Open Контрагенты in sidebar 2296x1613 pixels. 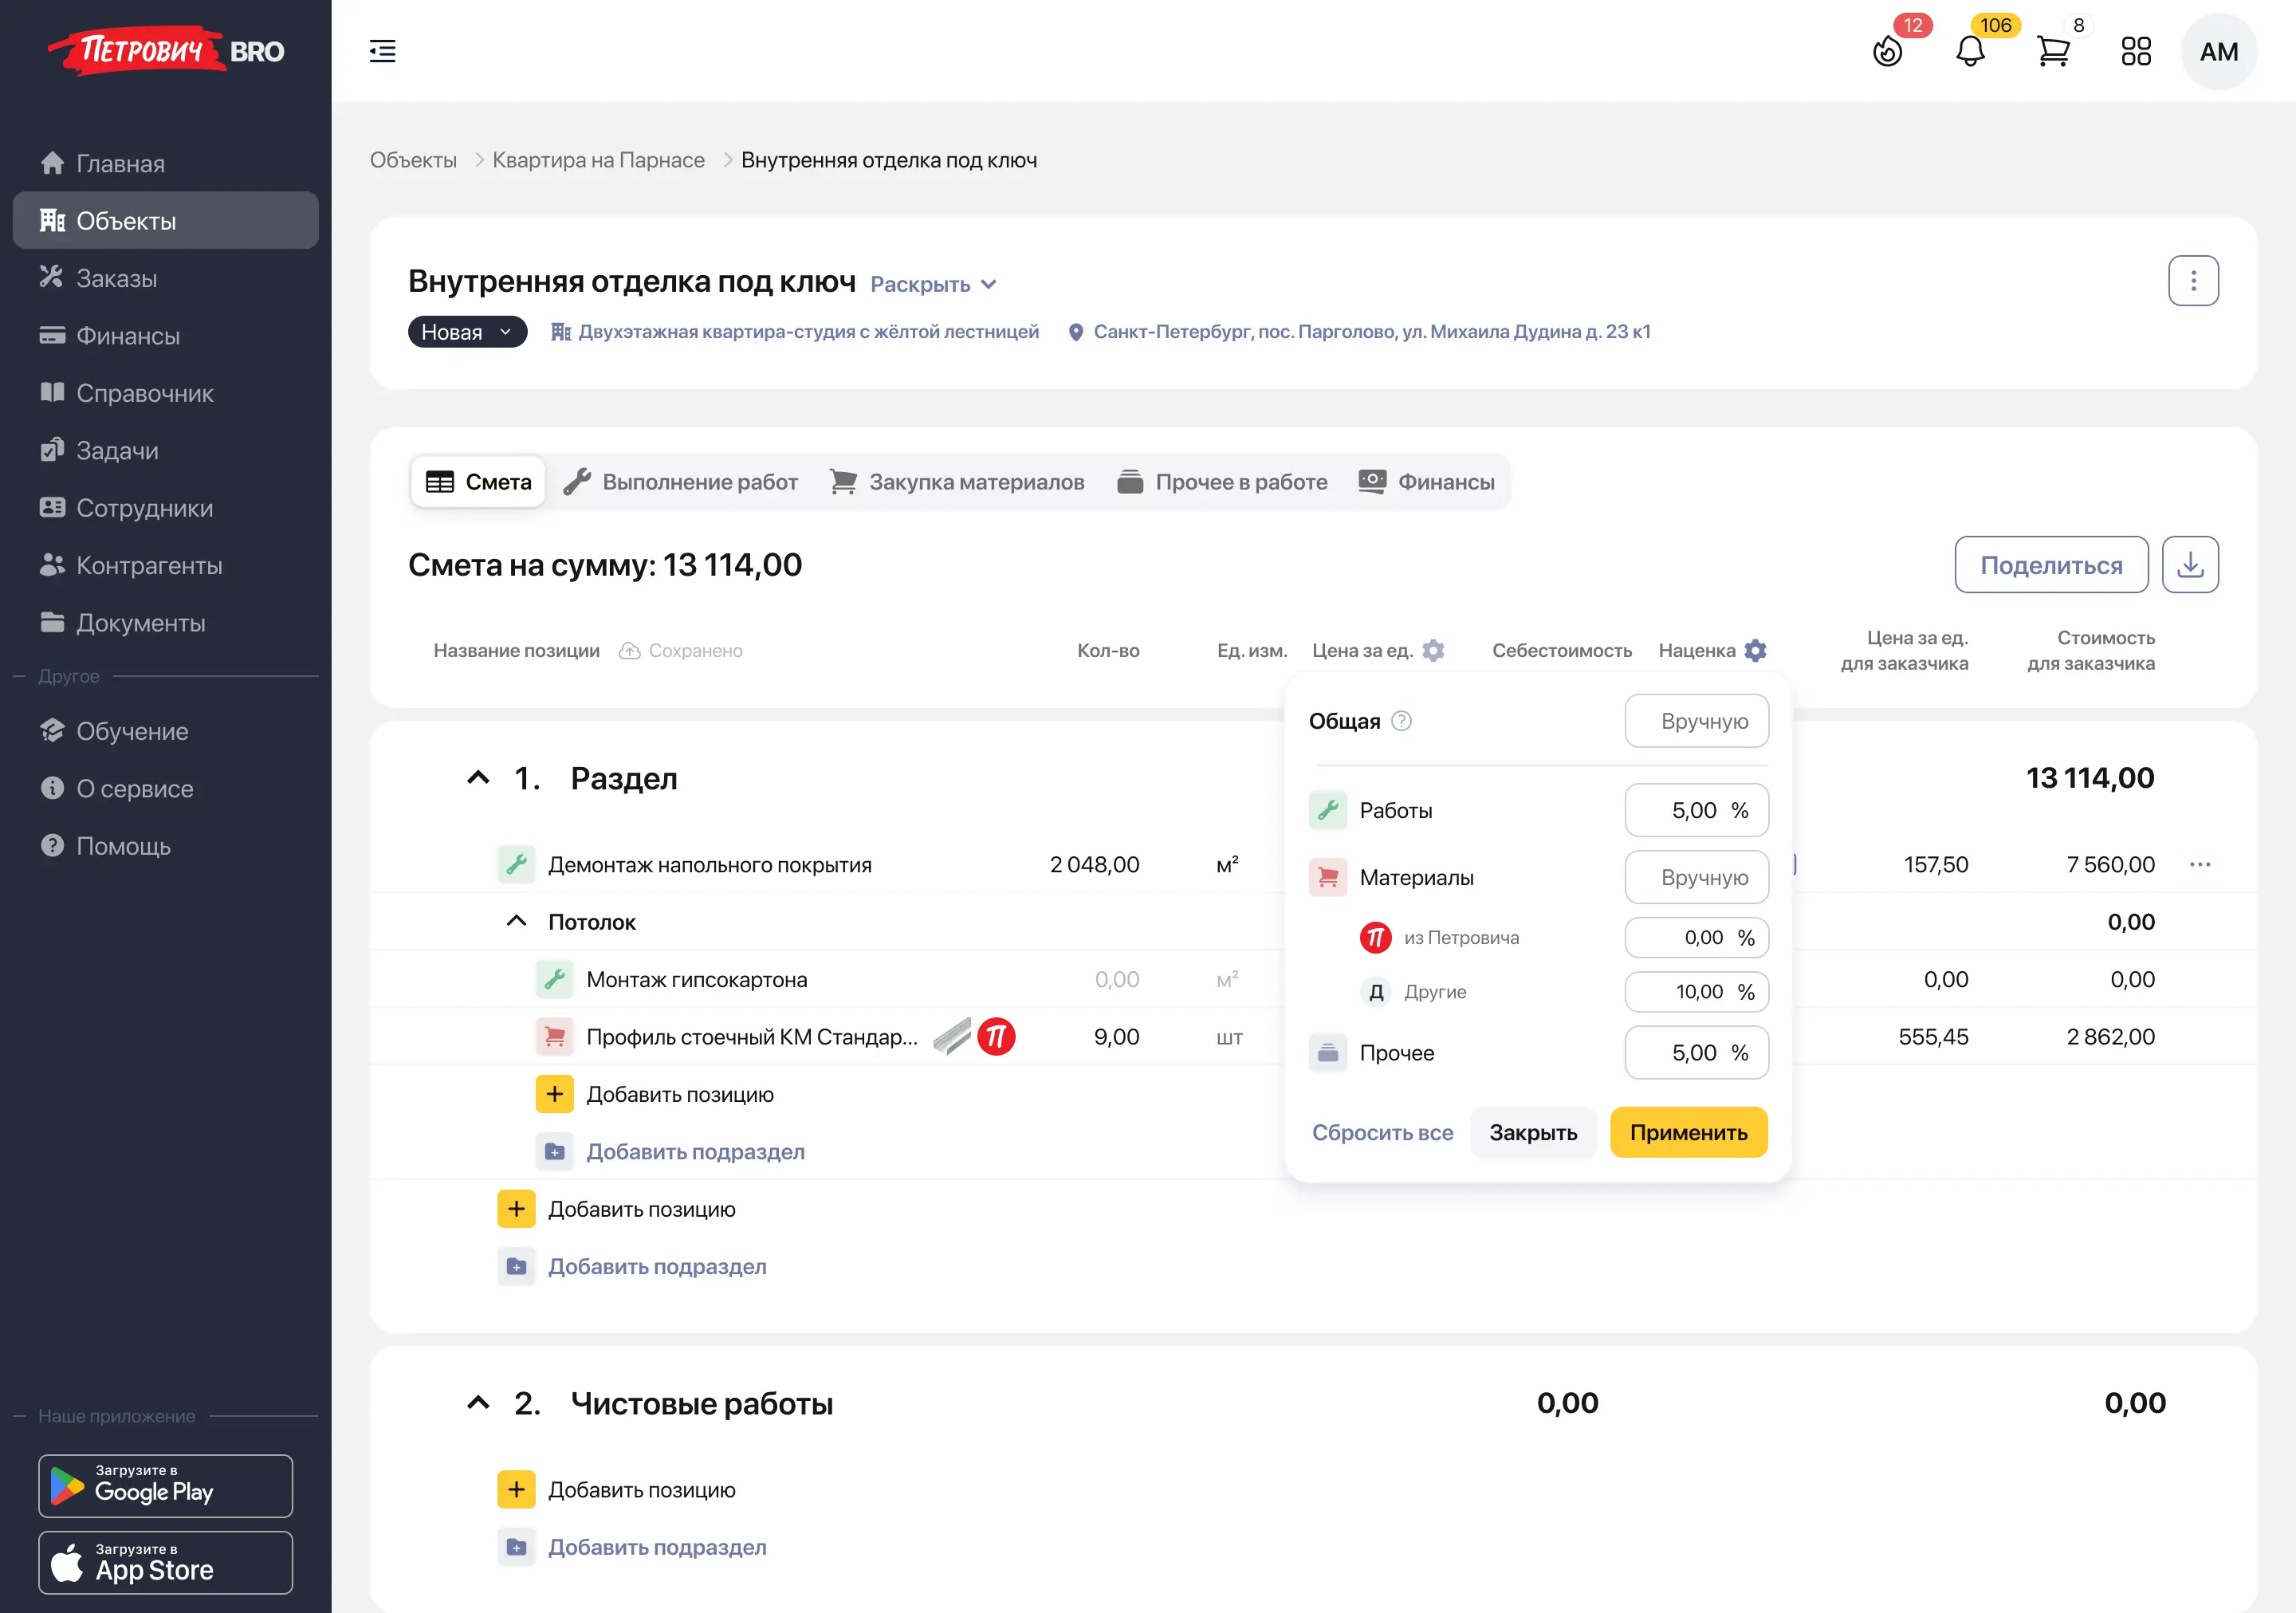pyautogui.click(x=166, y=566)
